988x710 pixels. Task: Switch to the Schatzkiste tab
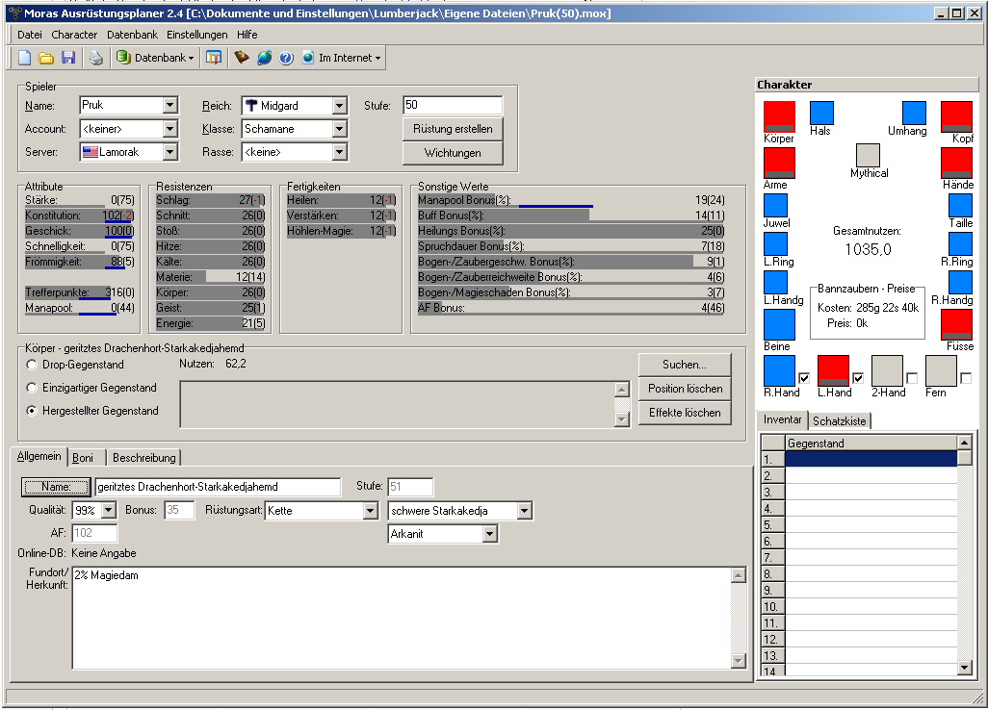(x=839, y=420)
